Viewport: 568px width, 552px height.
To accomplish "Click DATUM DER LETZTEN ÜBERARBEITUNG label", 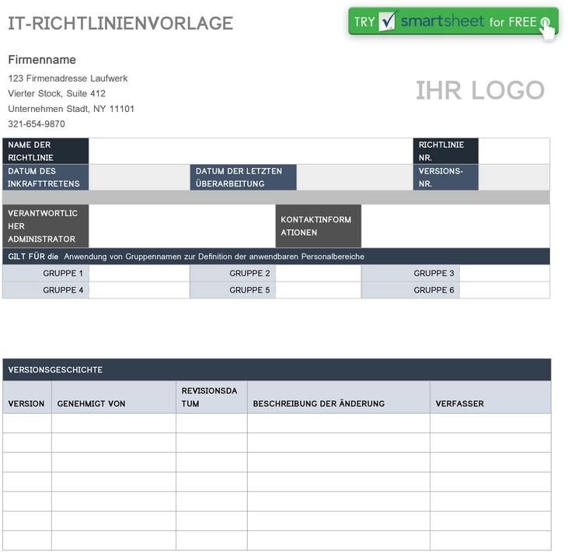I will pyautogui.click(x=243, y=177).
